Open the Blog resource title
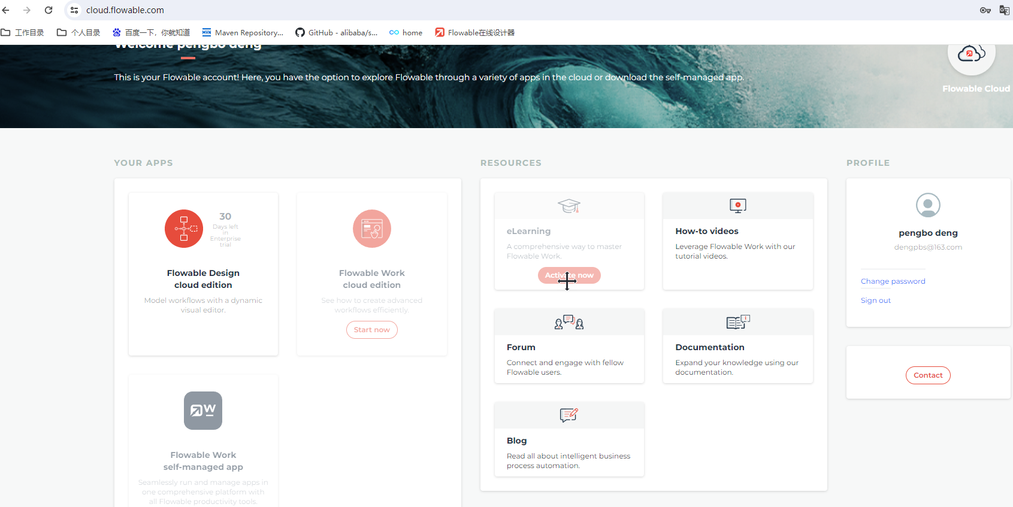Viewport: 1013px width, 507px height. pos(517,441)
